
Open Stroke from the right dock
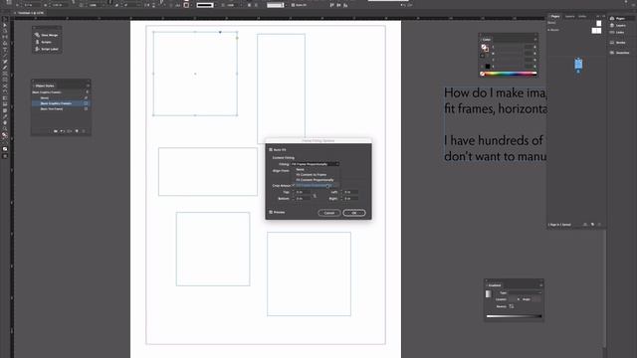[618, 42]
